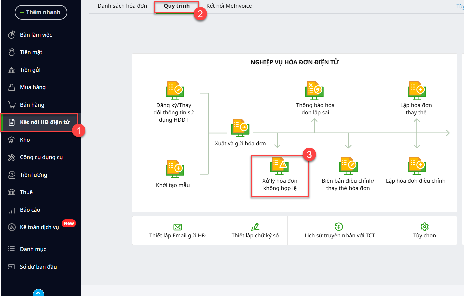
Task: Open Biên bản điều chỉnh/thay thế hóa đơn
Action: click(348, 166)
